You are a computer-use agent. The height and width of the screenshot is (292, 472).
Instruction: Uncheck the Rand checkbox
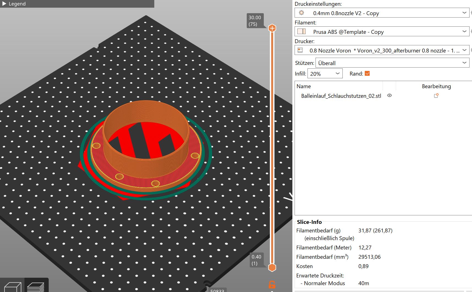point(367,73)
